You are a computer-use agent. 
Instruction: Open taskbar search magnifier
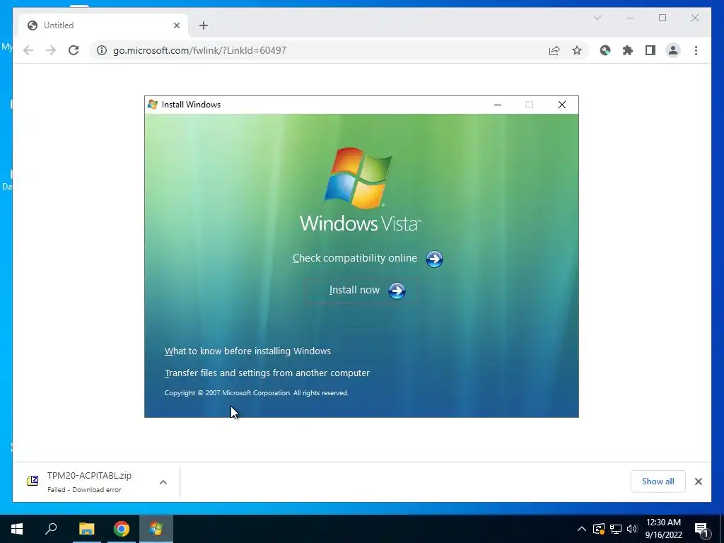[51, 528]
